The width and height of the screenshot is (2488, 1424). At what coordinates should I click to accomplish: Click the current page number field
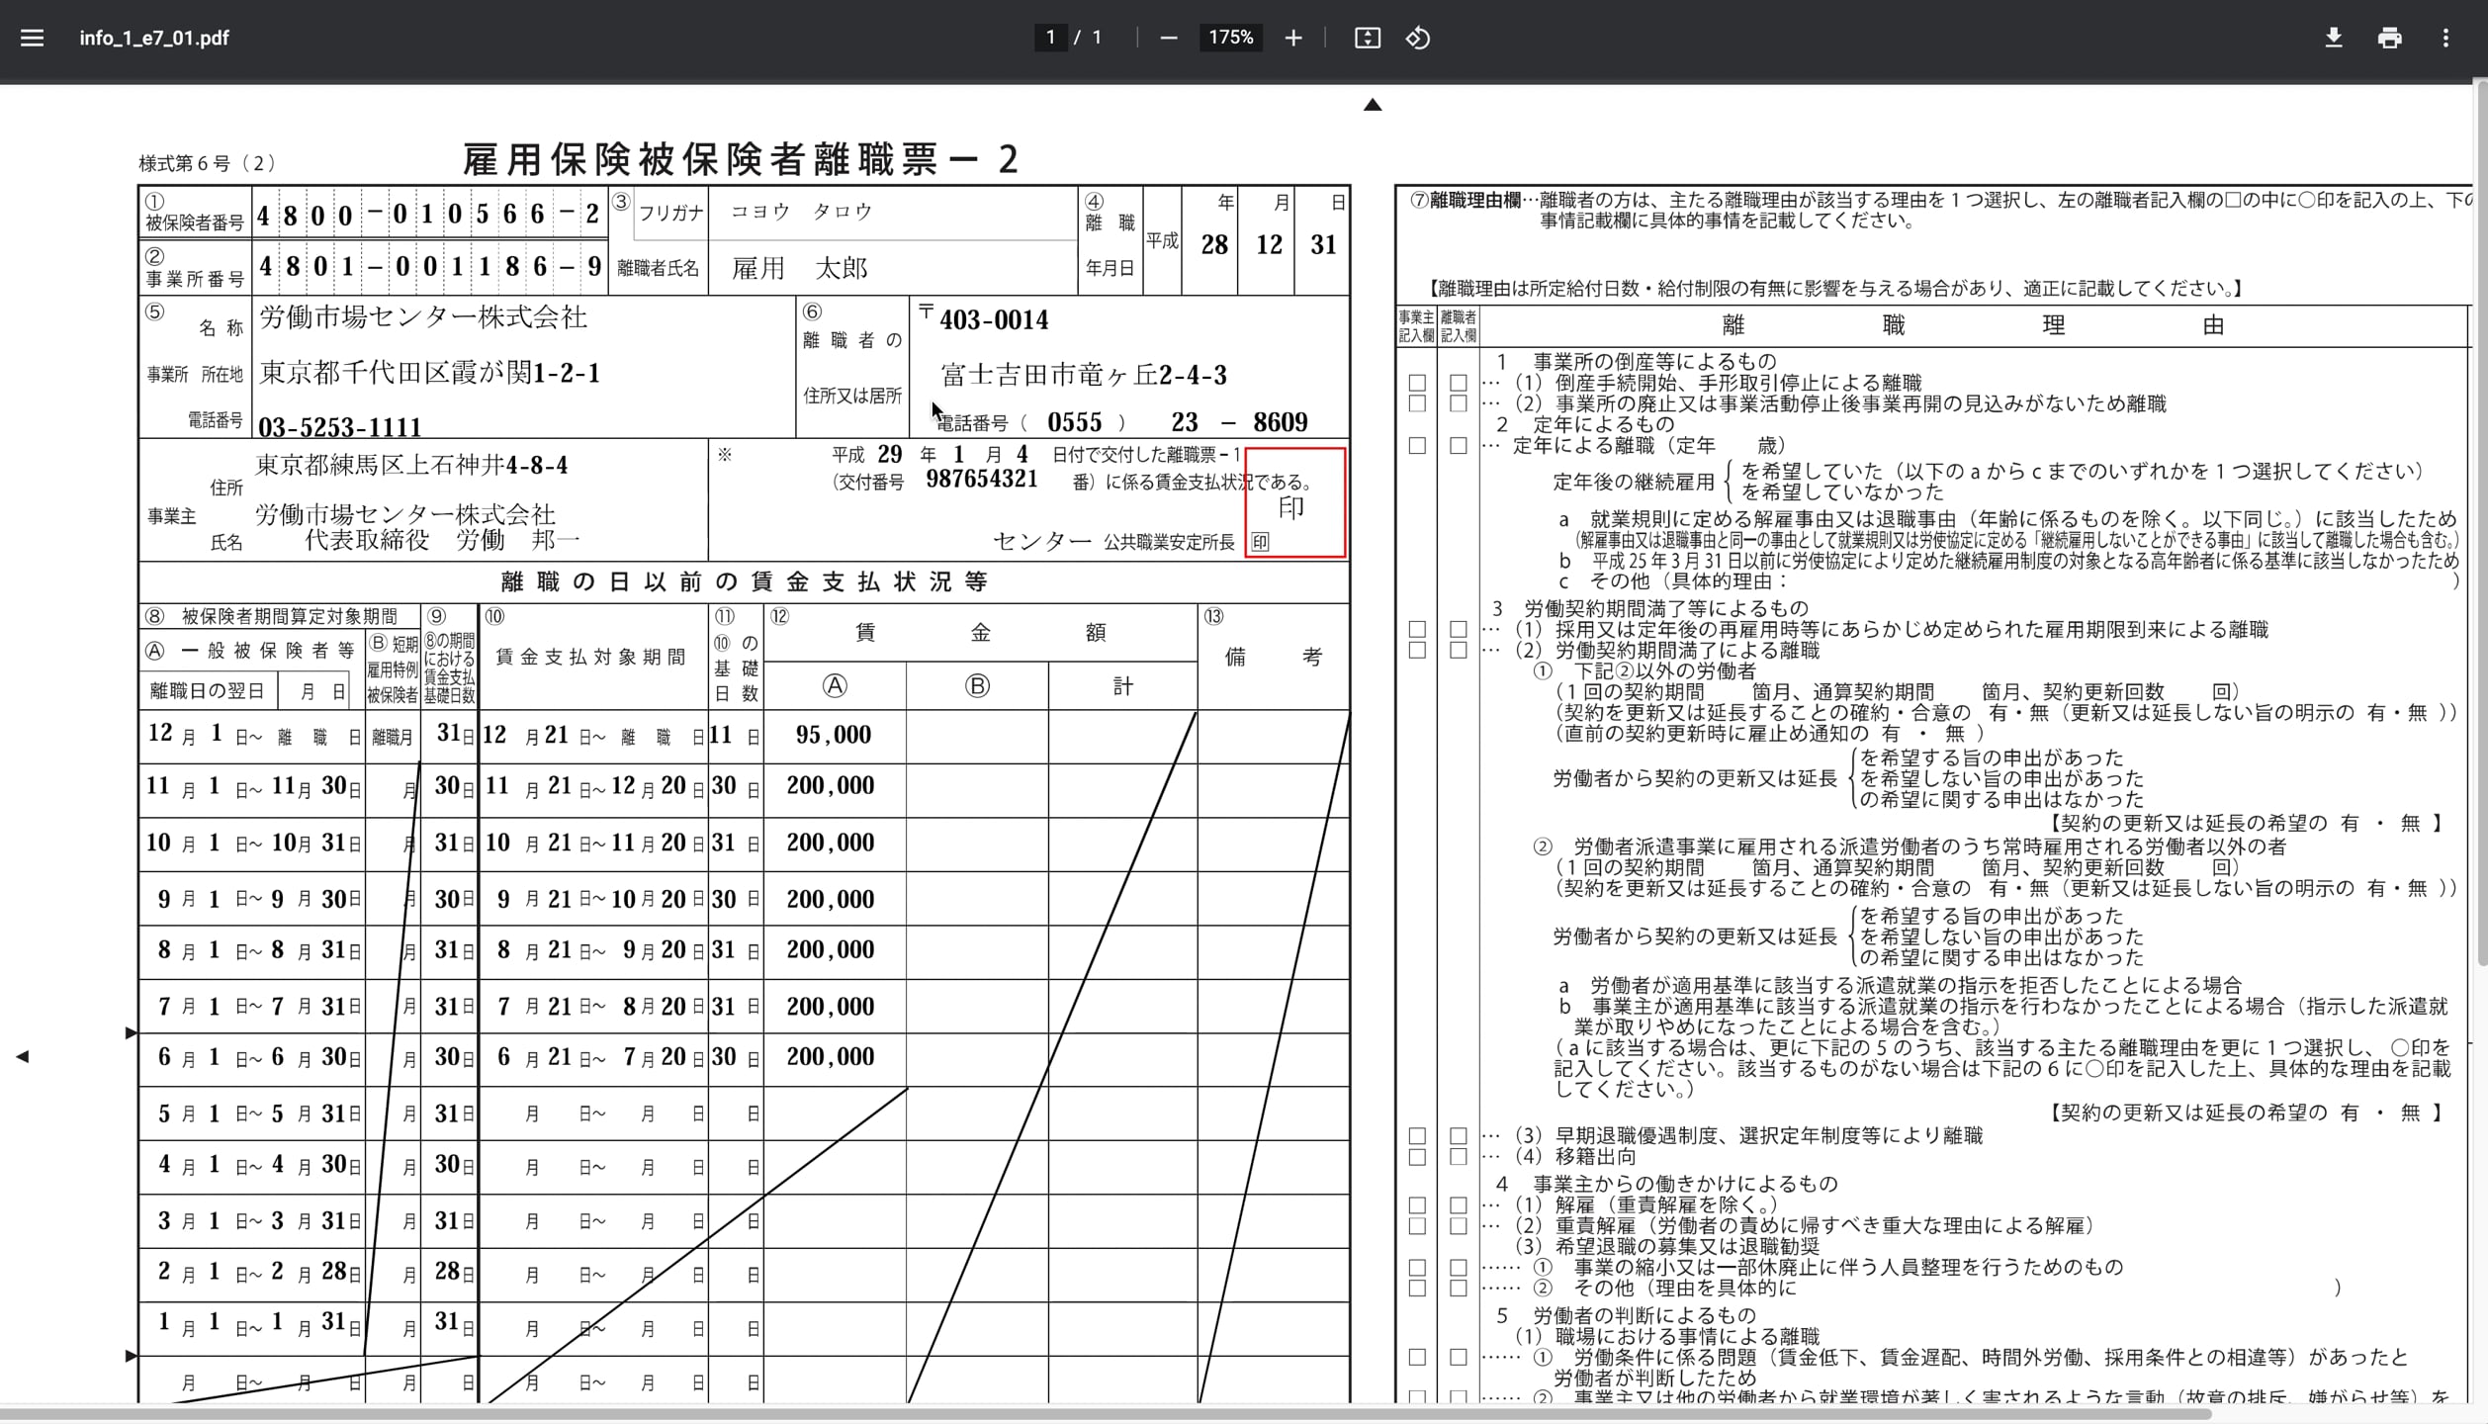click(x=1050, y=38)
